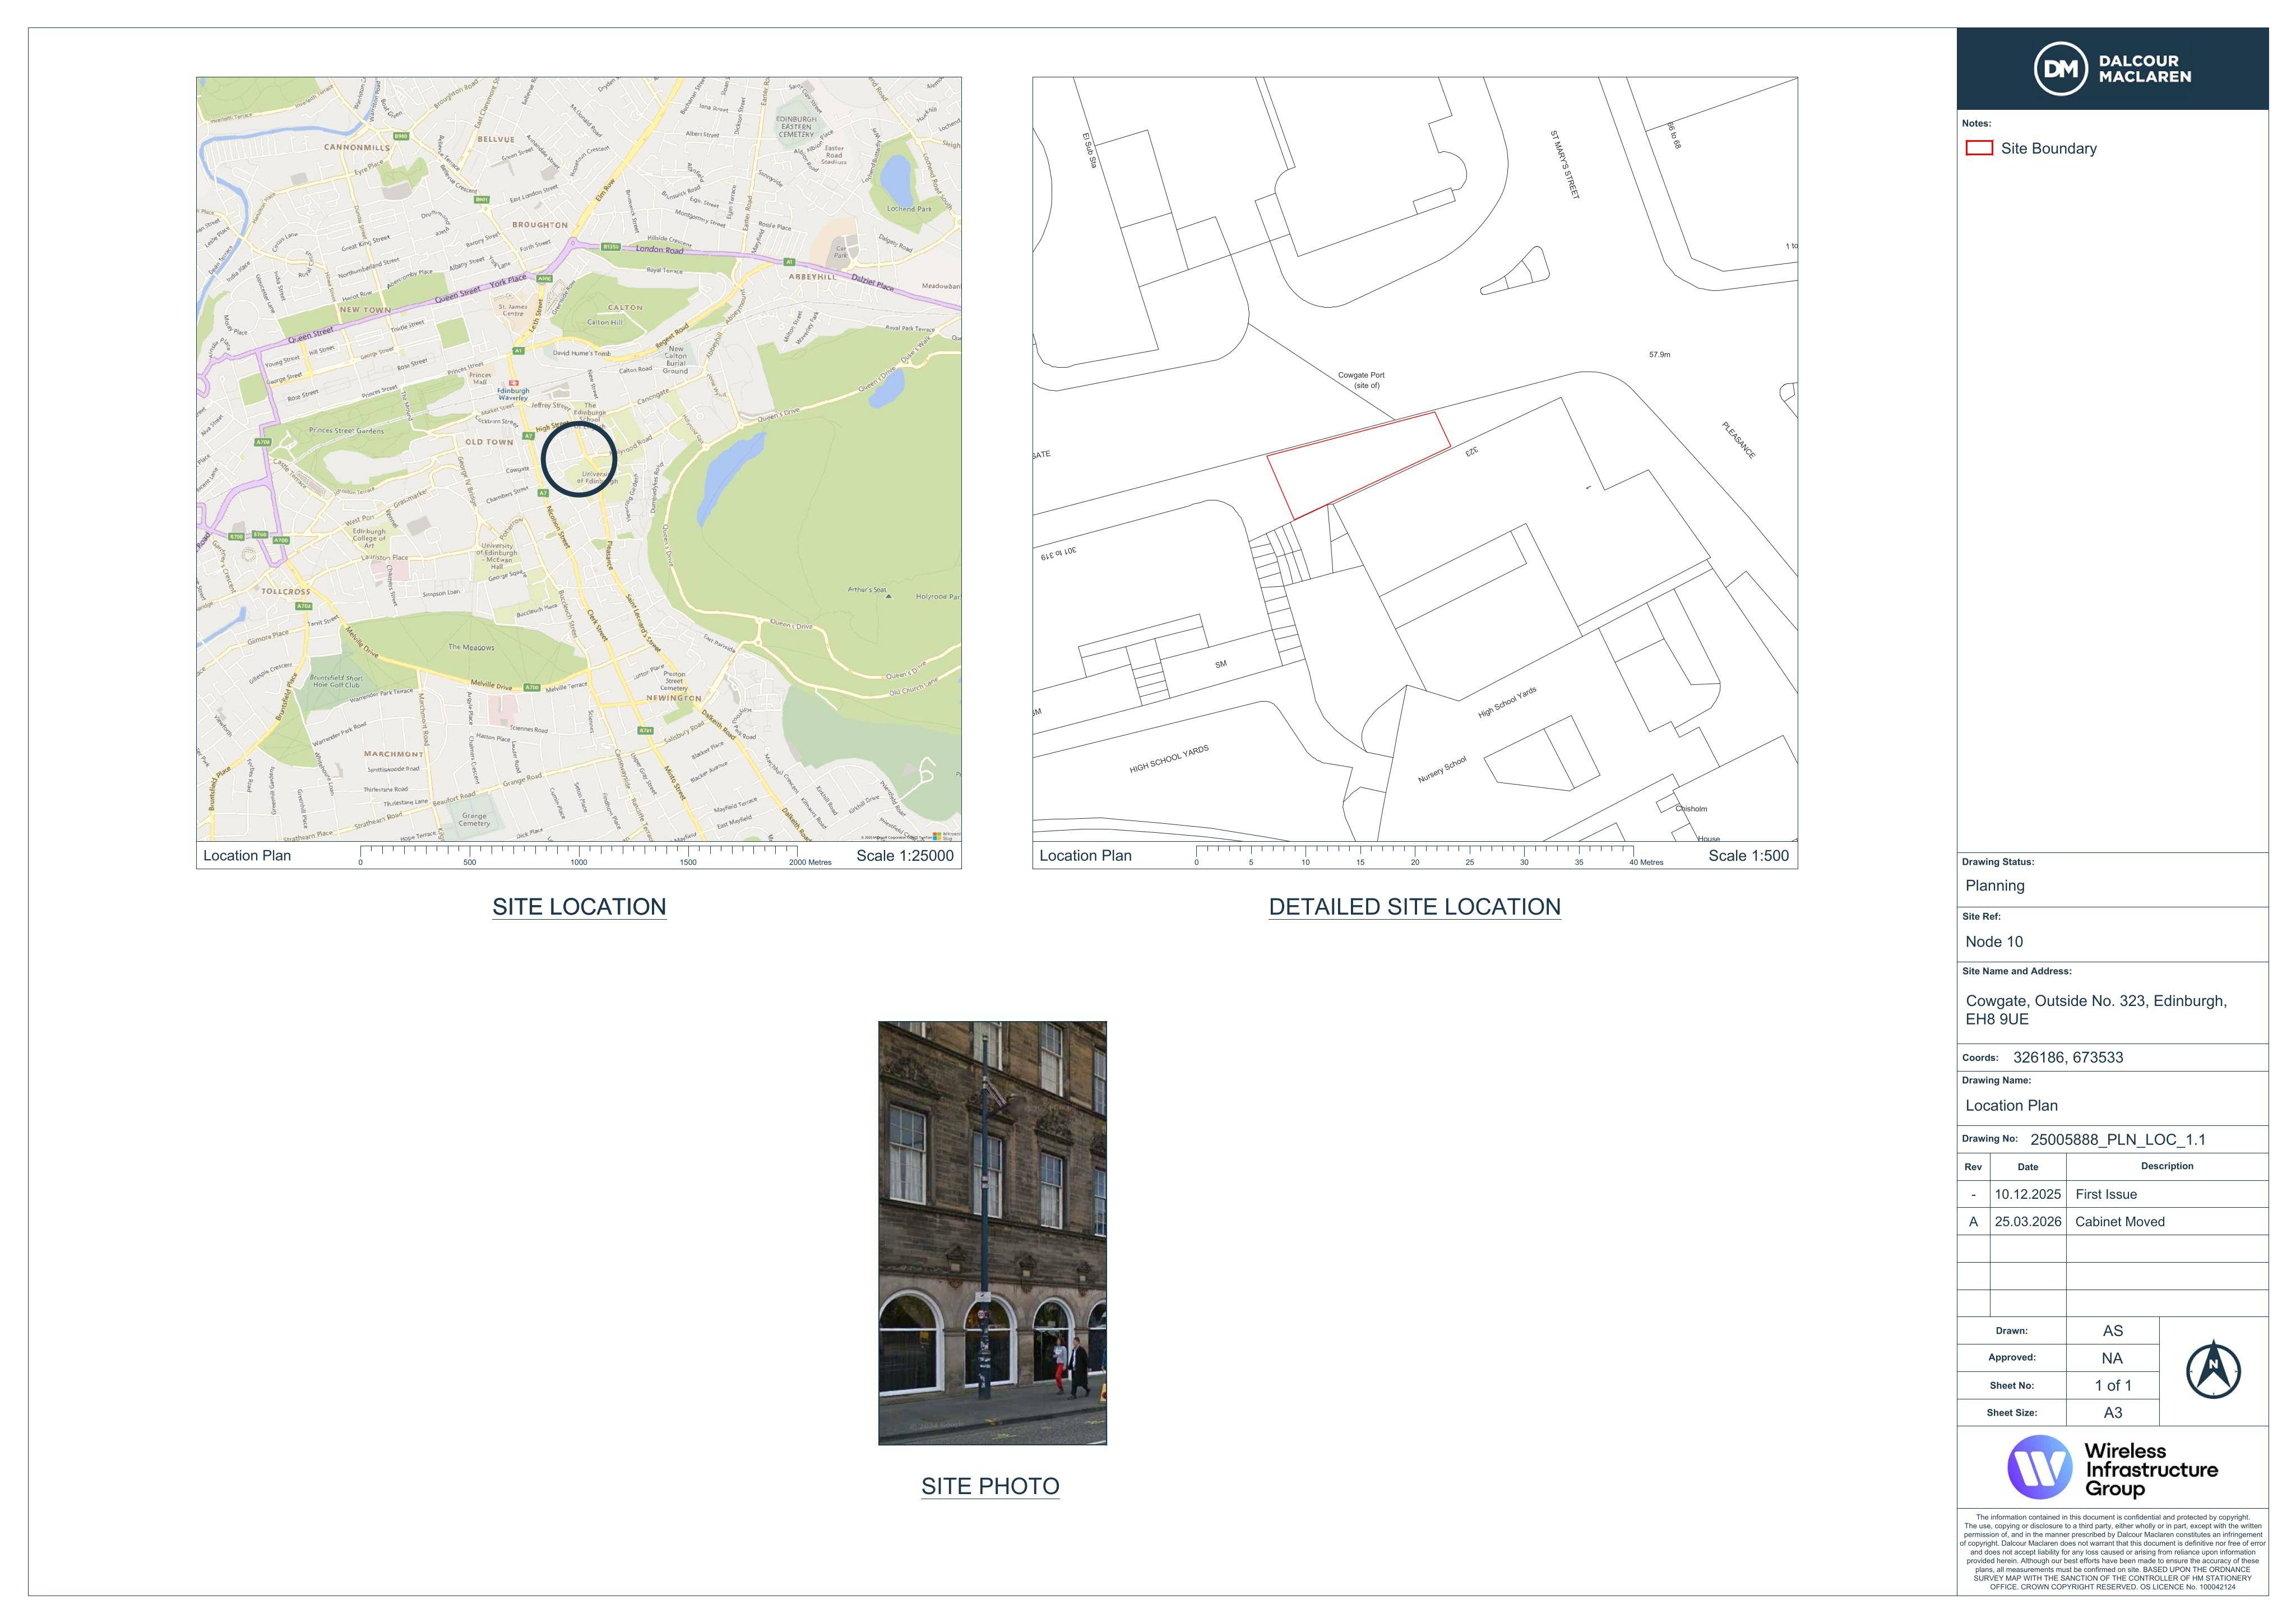Click the 'Node 10' site reference
The height and width of the screenshot is (1623, 2296).
[1994, 942]
